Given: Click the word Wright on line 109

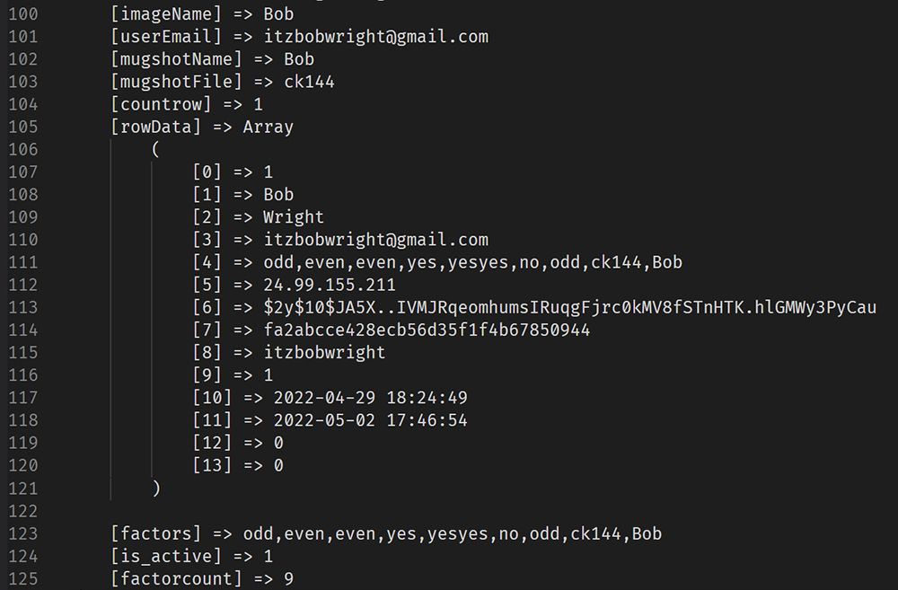Looking at the screenshot, I should [294, 217].
